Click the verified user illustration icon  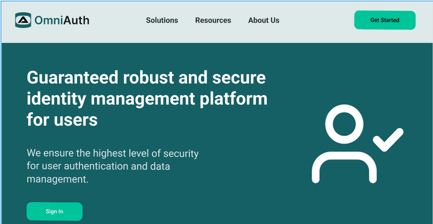[x=357, y=144]
